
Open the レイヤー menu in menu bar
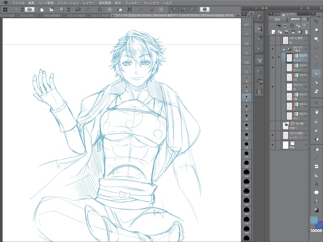click(89, 3)
